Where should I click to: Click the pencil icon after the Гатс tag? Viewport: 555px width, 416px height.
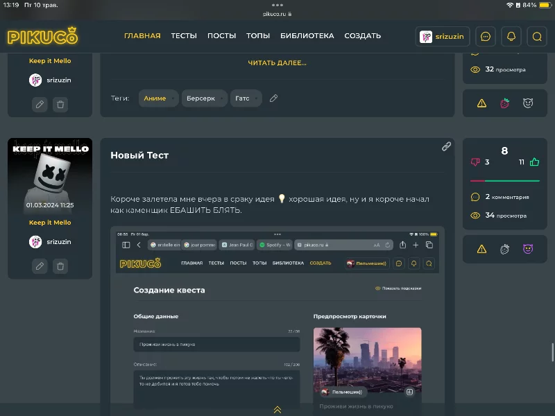pyautogui.click(x=273, y=98)
